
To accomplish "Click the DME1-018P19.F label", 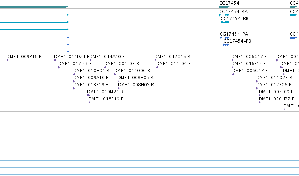I will [106, 99].
